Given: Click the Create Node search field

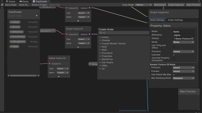Looking at the screenshot, I should coord(124,33).
